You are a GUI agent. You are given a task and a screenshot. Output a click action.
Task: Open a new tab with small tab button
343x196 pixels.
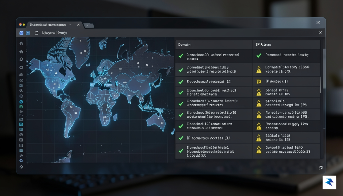tap(88, 25)
